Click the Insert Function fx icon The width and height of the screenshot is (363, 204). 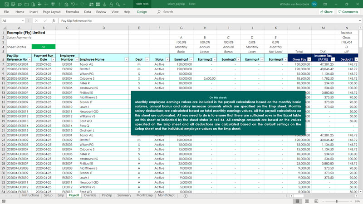click(x=53, y=20)
